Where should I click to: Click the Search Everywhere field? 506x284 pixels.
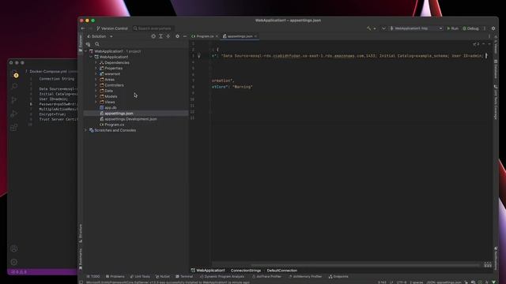point(153,28)
